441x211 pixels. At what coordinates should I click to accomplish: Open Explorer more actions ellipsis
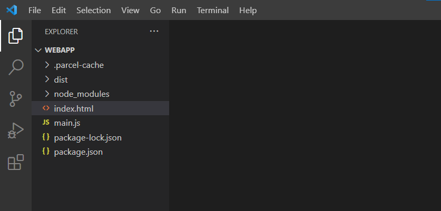tap(154, 32)
